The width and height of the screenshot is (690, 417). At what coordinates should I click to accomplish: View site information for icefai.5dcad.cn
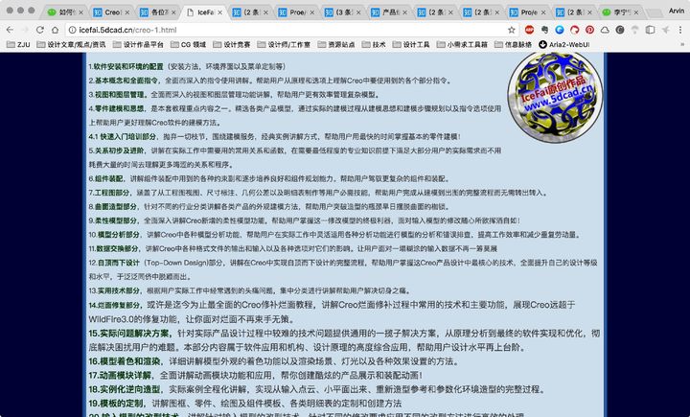(x=73, y=30)
